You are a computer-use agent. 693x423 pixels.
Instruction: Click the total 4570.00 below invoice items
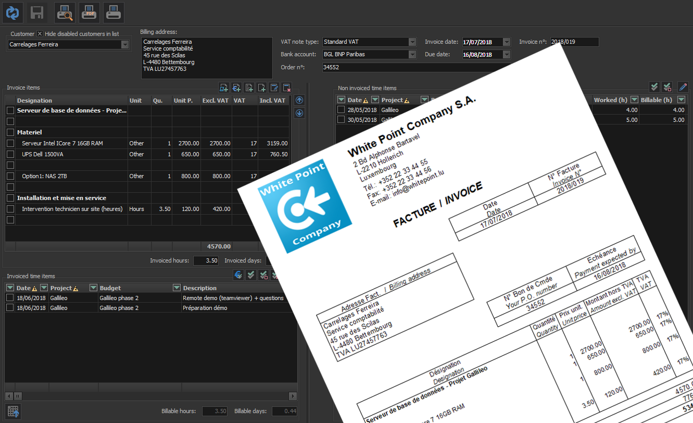[x=219, y=246]
